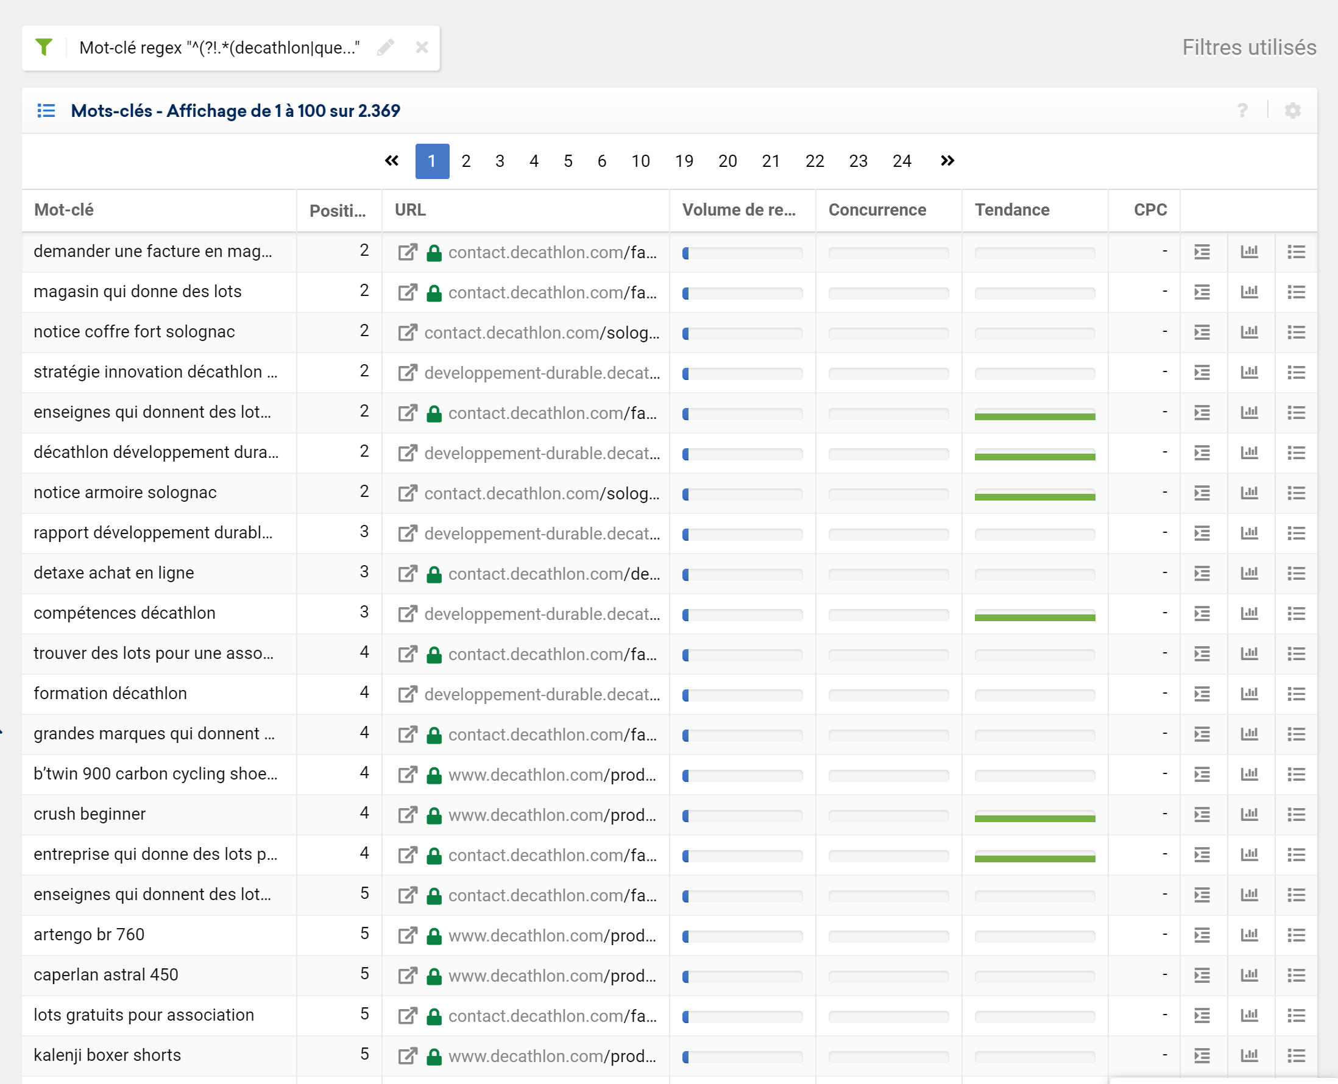
Task: Click the green funnel filter icon
Action: tap(44, 48)
